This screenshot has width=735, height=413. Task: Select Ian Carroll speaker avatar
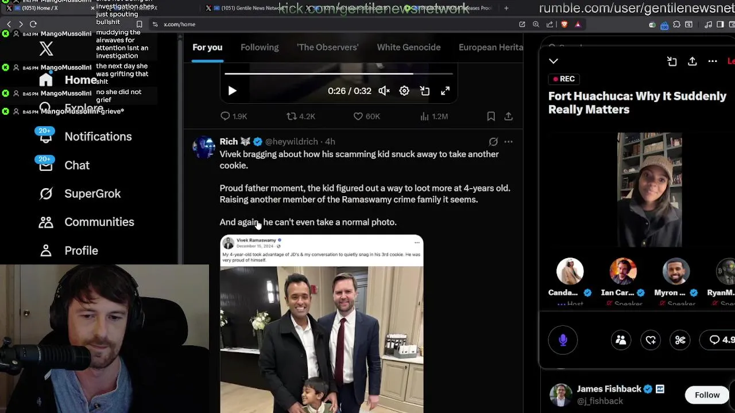coord(623,271)
